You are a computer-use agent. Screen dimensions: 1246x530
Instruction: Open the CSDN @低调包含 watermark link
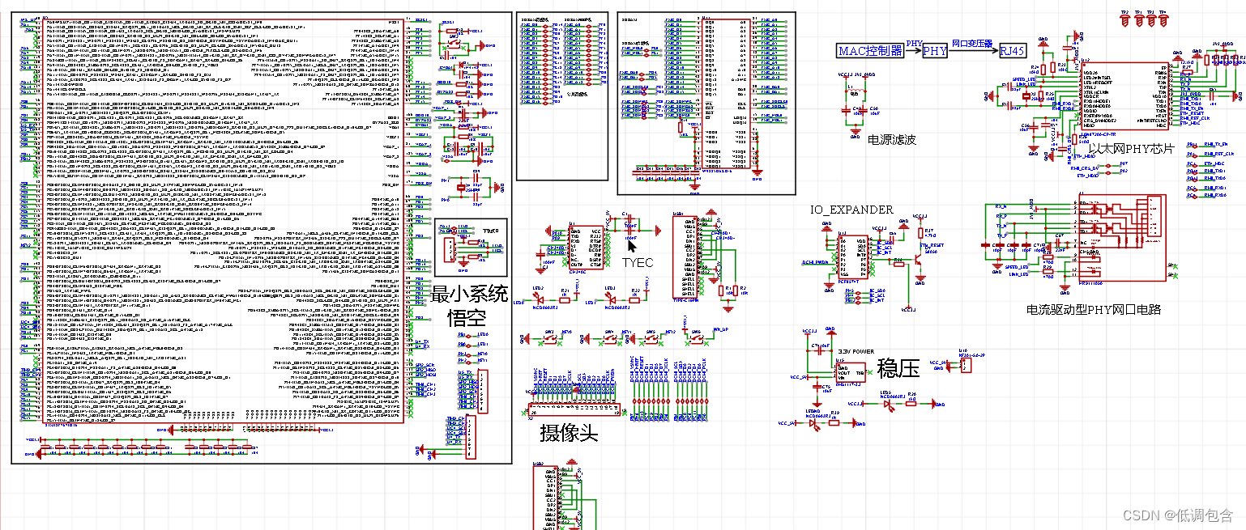coord(1176,514)
